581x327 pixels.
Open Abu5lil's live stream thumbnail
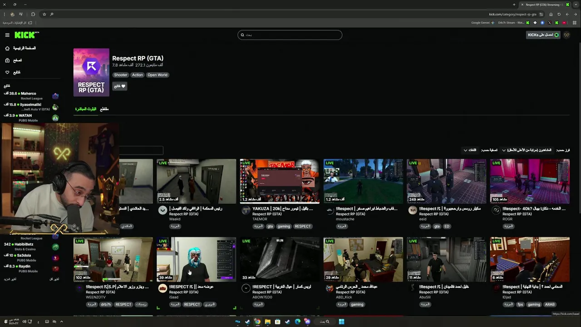point(447,259)
